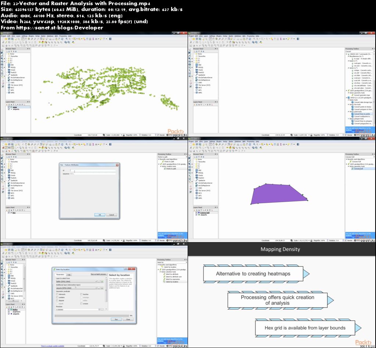This screenshot has width=376, height=348.
Task: Expand Home folder in Feature Attributes frame's browser
Action: 7,159
